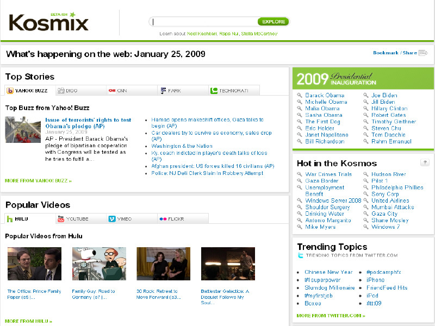435x326 pixels.
Task: Open More From Twitter.com link
Action: (x=331, y=316)
